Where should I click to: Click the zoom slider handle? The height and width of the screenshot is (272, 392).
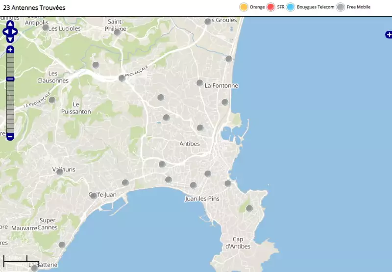[10, 79]
